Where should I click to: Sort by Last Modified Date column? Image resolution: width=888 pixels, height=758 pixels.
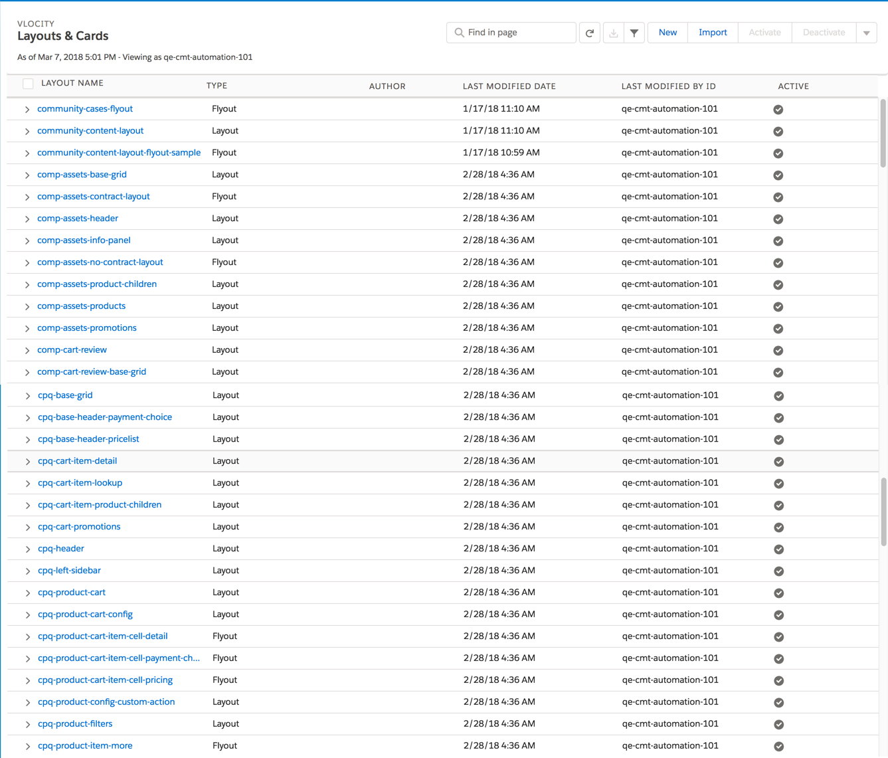click(509, 86)
